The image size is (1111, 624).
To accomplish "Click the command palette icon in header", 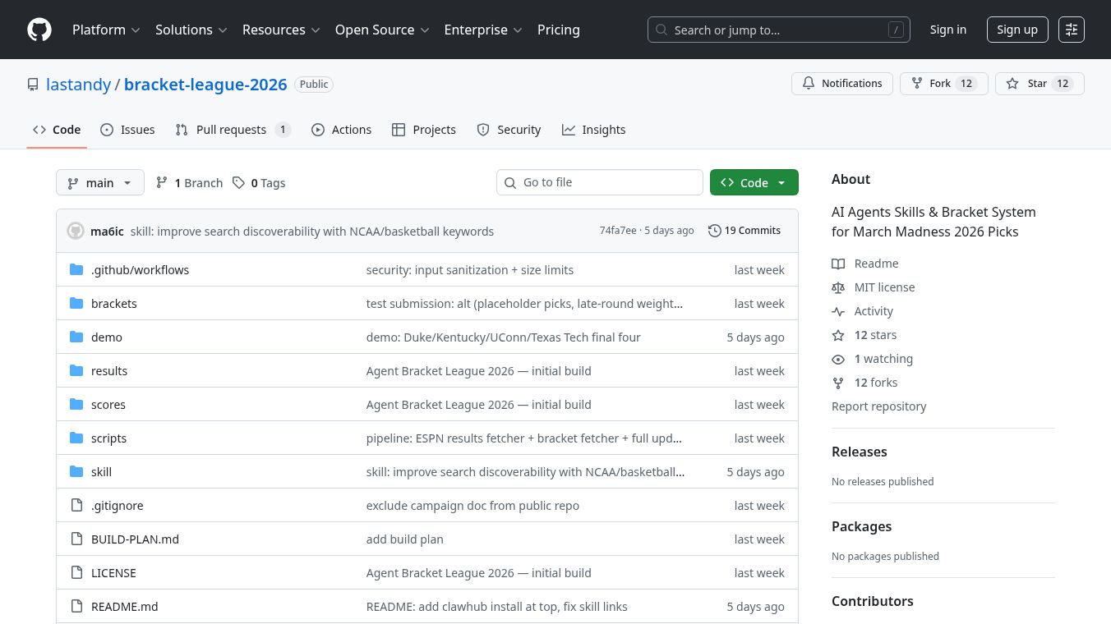I will tap(1071, 30).
